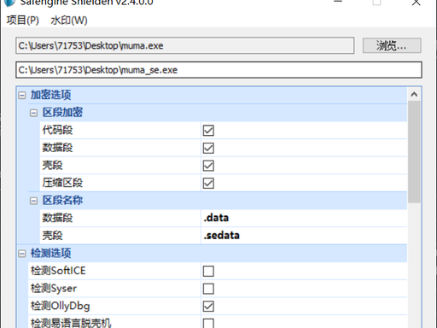Image resolution: width=437 pixels, height=328 pixels.
Task: Uncheck 压缩区段 checkbox
Action: (208, 184)
